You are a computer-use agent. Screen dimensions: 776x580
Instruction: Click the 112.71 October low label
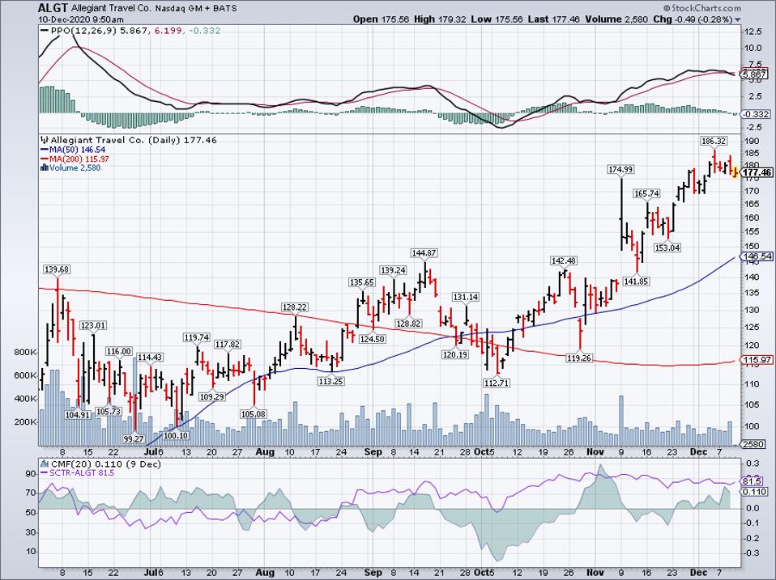tap(497, 383)
